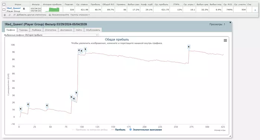Click the Ср. ROI column header
Screen dimensions: 260x140
pyautogui.click(x=228, y=4)
